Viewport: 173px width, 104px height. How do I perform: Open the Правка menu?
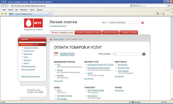(x=11, y=10)
